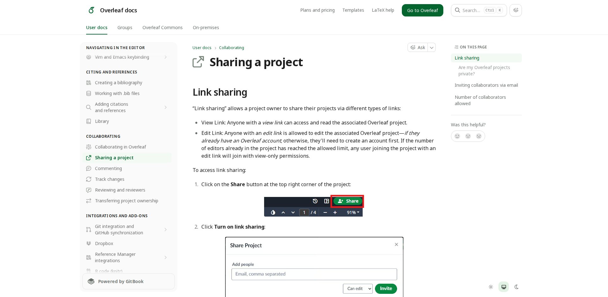Open the User docs tab
Viewport: 608px width, 297px height.
click(x=97, y=28)
